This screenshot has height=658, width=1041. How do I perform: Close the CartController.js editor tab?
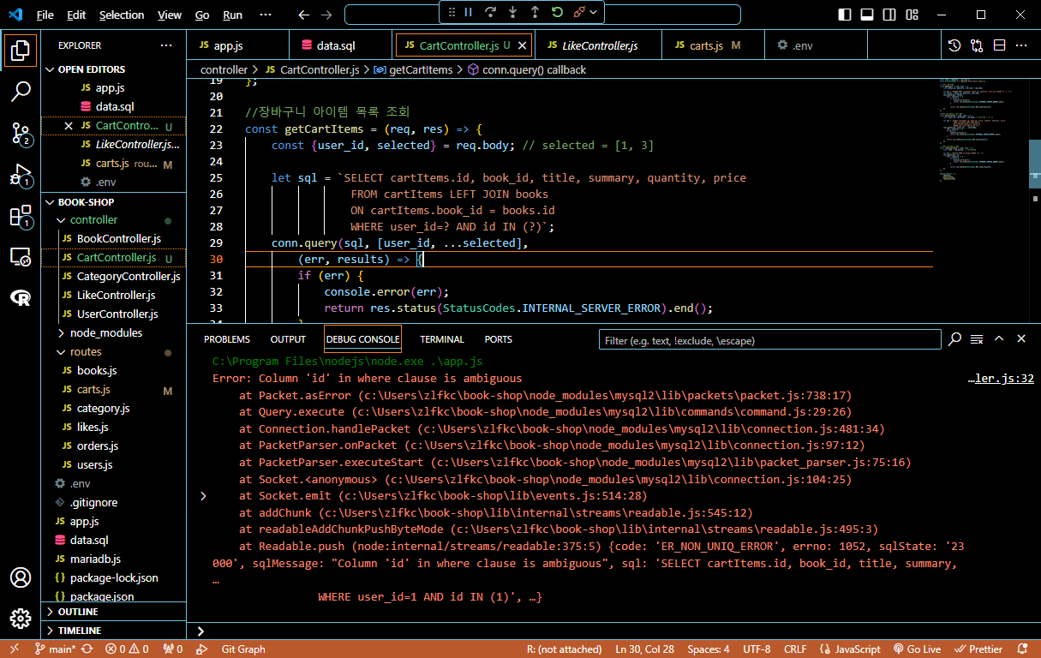[523, 45]
